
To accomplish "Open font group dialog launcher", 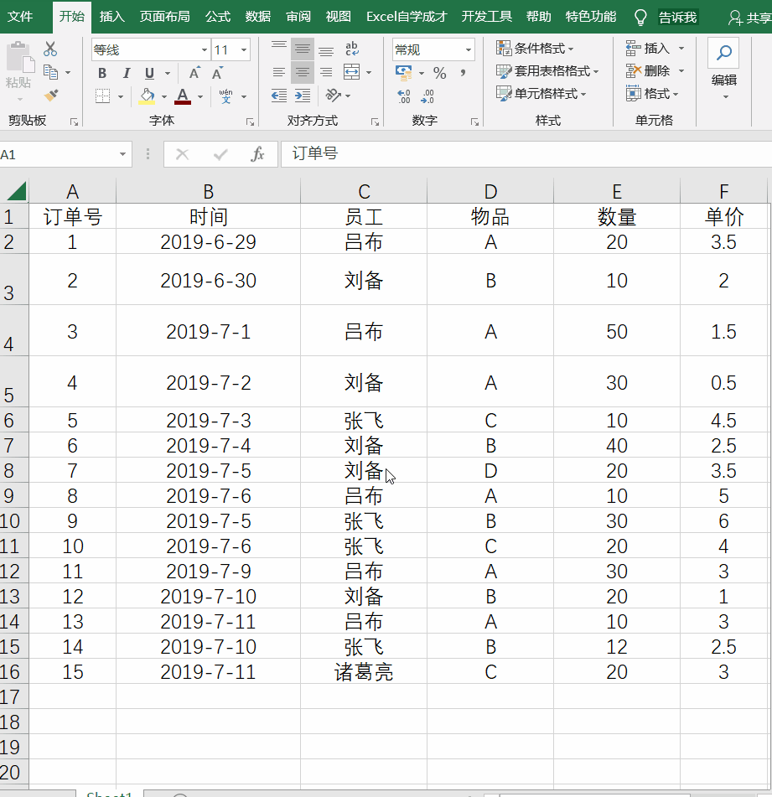I will (x=250, y=122).
